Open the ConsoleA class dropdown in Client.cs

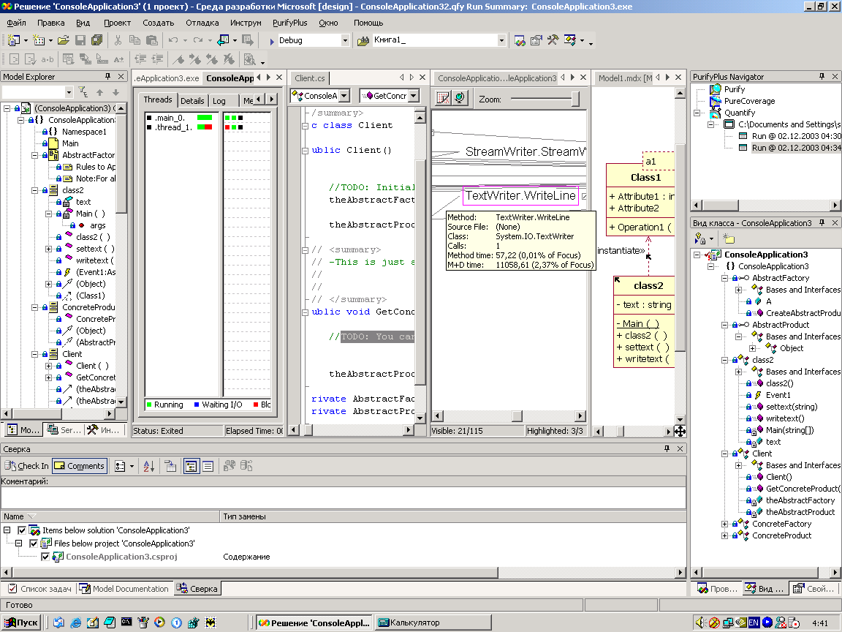coord(344,96)
